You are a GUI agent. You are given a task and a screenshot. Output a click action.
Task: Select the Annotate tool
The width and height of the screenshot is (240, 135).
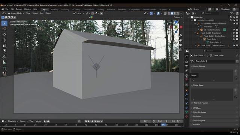pyautogui.click(x=4, y=57)
